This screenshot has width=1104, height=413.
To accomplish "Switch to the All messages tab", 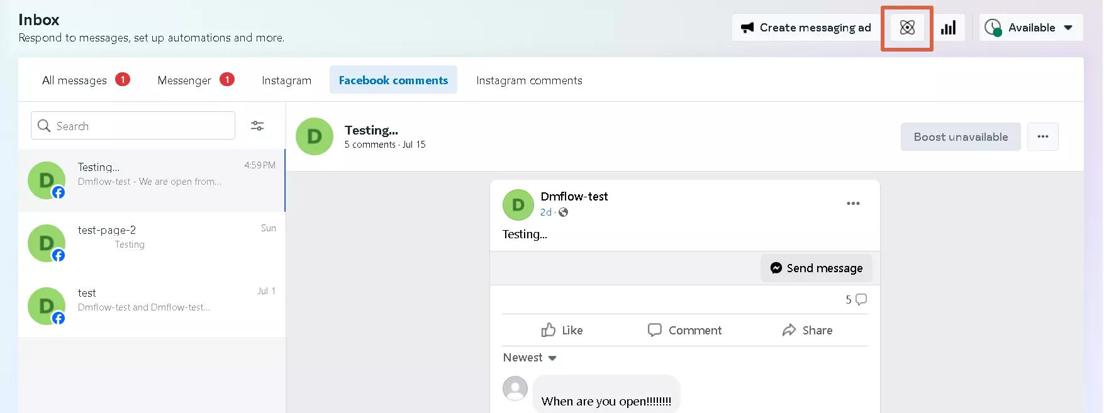I will coord(74,80).
